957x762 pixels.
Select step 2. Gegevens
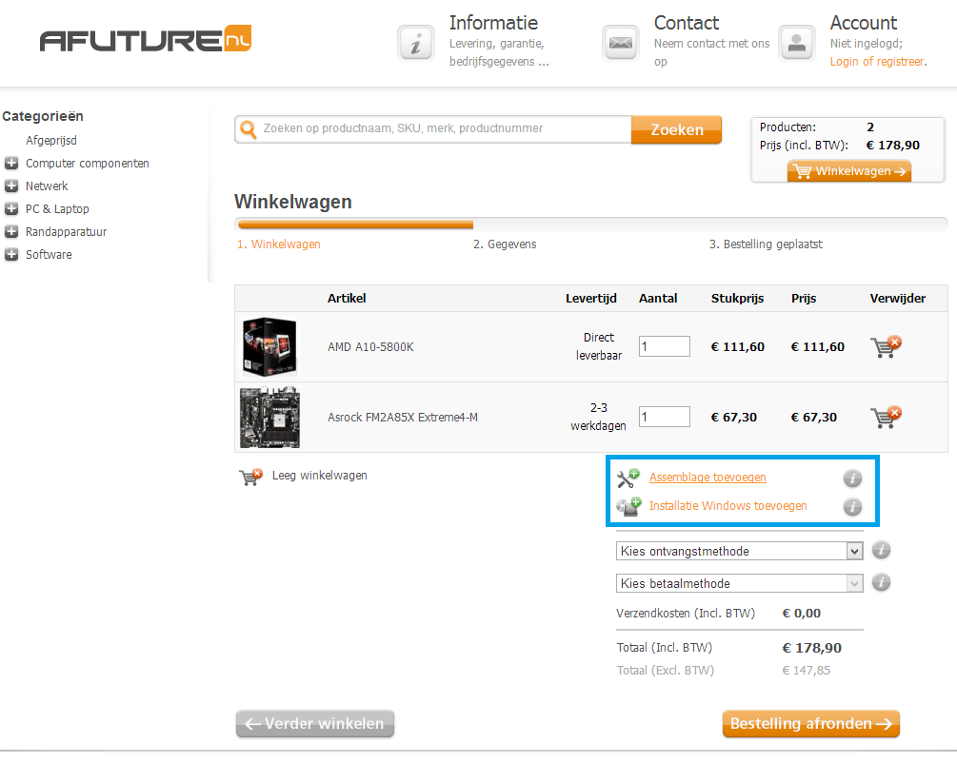[x=505, y=244]
